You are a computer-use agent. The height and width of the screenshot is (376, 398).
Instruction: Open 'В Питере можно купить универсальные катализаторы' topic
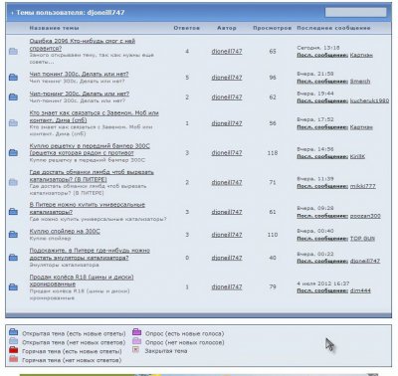point(88,208)
